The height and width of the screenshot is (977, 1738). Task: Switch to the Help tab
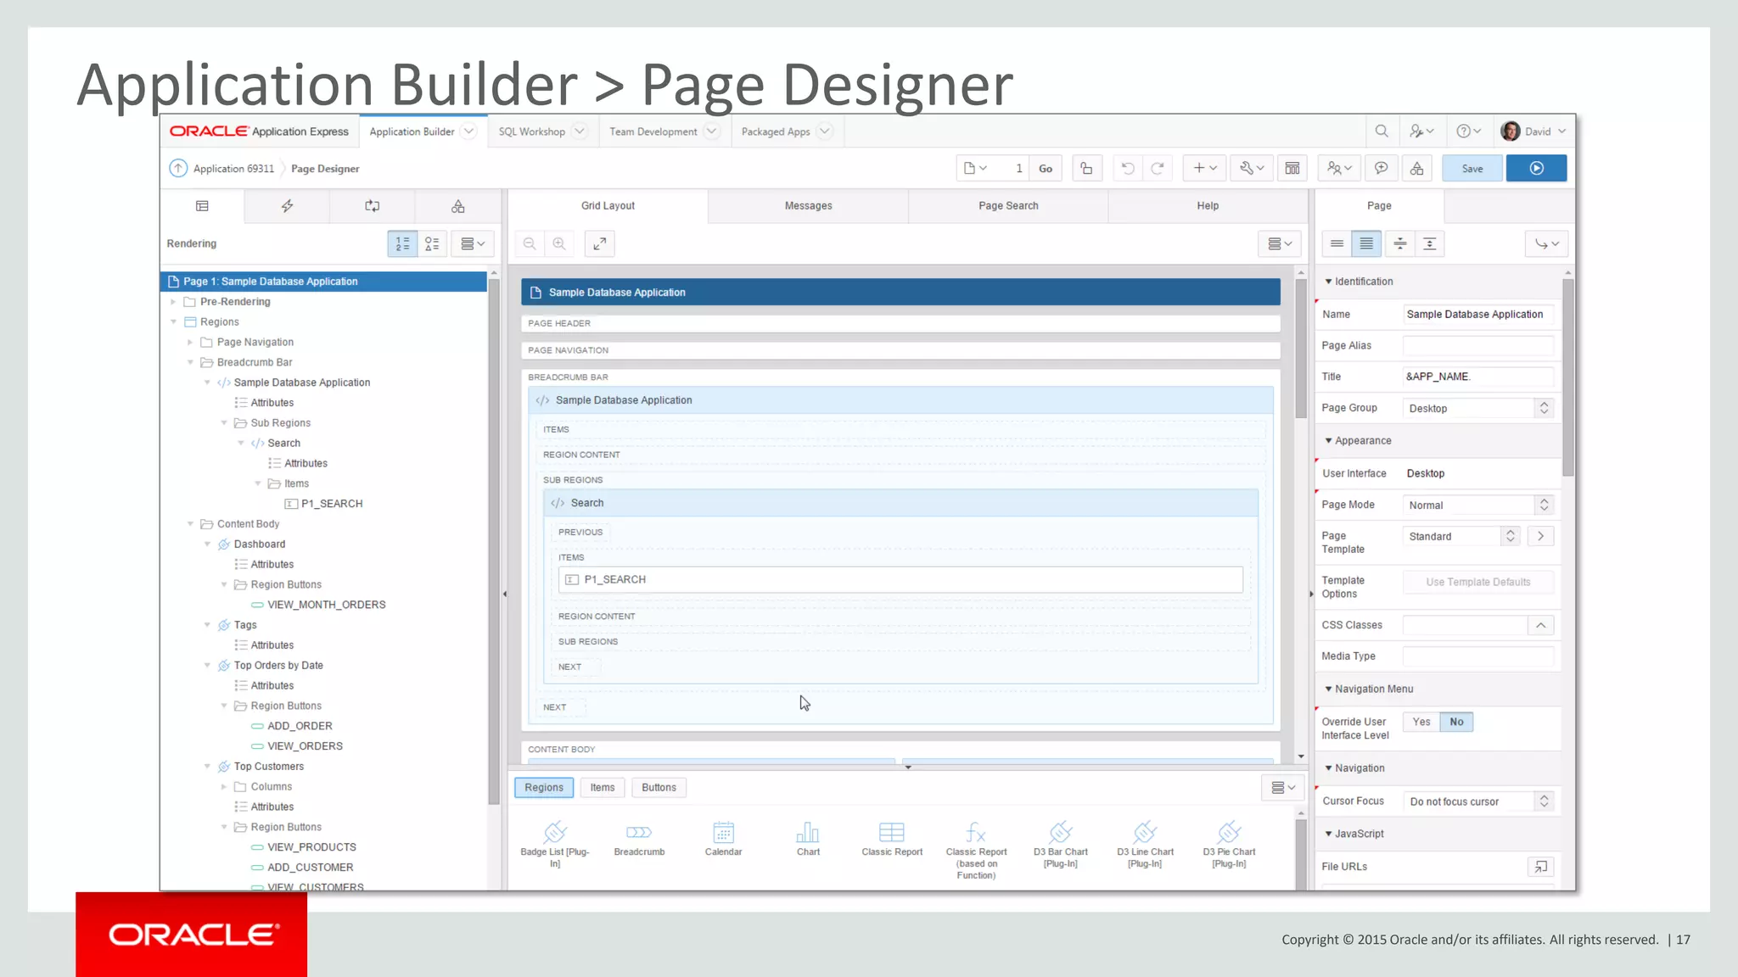[x=1208, y=206]
